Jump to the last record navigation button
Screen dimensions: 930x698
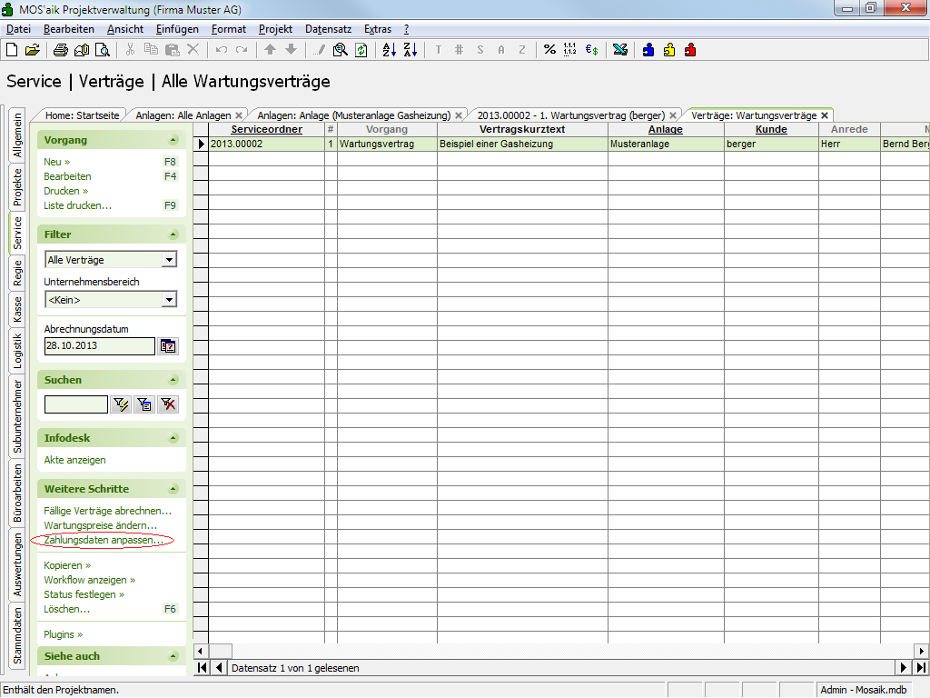pyautogui.click(x=922, y=668)
